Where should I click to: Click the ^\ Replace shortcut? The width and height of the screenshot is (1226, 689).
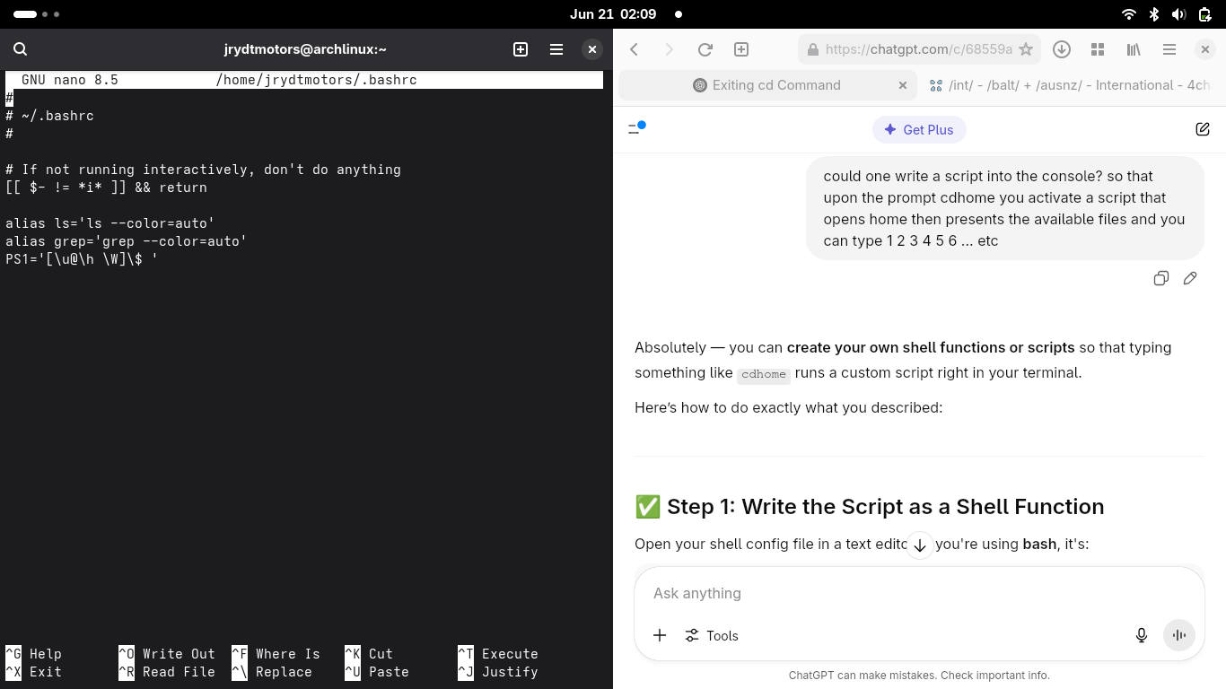(272, 672)
